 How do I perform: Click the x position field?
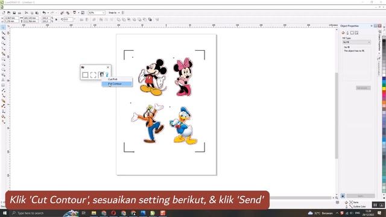tap(11, 18)
